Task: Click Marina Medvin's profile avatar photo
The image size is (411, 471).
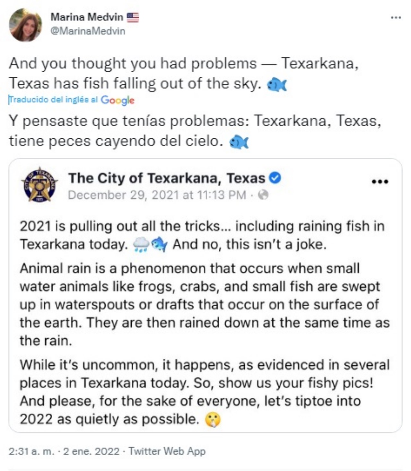Action: (x=25, y=25)
